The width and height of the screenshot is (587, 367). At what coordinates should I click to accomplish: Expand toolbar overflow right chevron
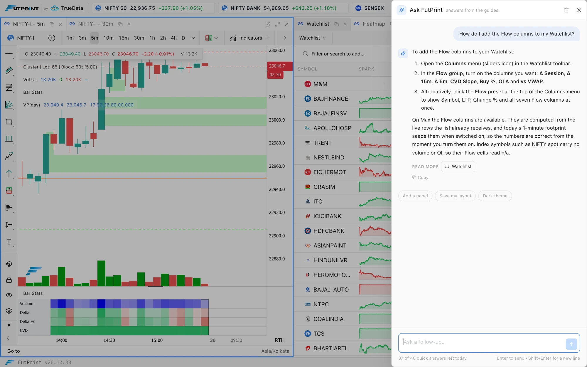coord(285,38)
